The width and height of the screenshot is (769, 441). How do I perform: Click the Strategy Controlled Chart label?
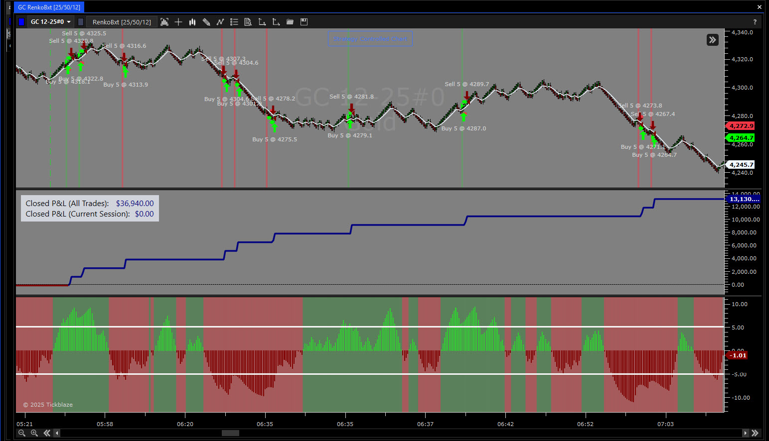coord(370,39)
